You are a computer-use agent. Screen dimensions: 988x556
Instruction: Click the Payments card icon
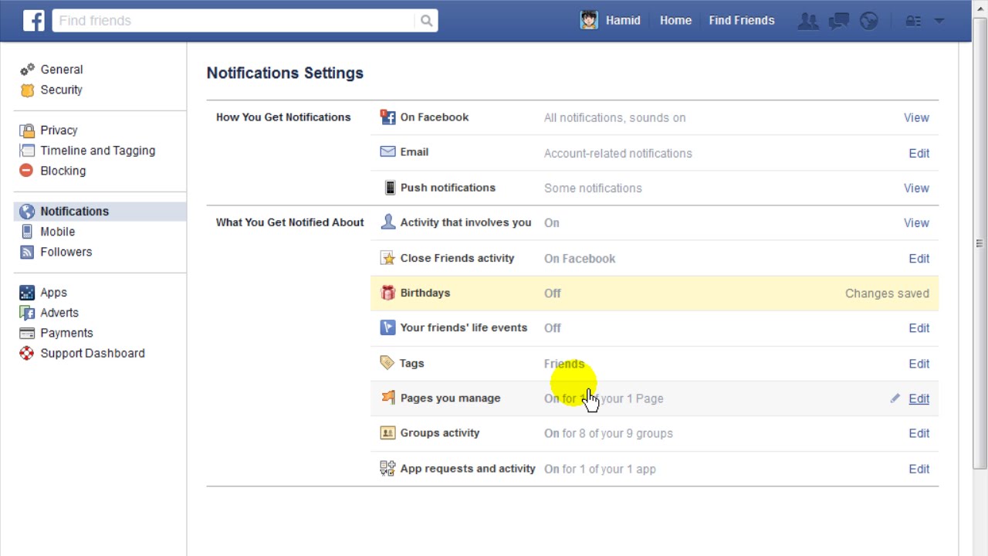pyautogui.click(x=27, y=333)
